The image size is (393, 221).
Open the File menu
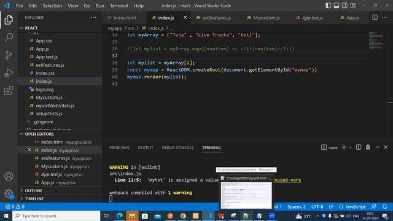click(19, 6)
